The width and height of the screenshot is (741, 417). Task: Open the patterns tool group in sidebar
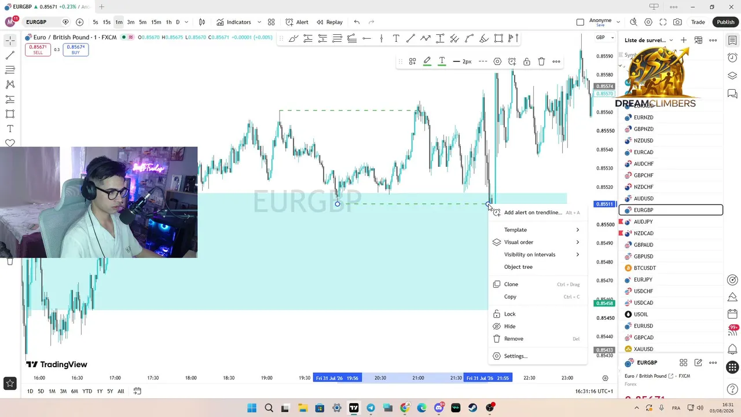(x=10, y=85)
